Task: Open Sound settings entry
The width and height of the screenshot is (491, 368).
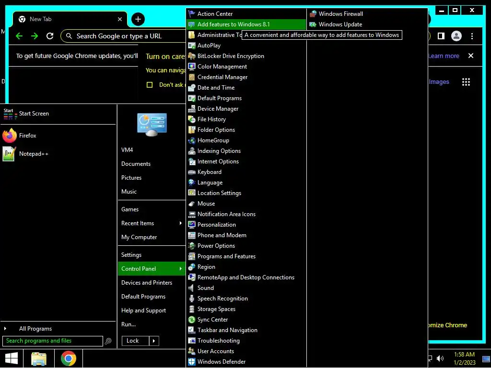Action: 246,288
